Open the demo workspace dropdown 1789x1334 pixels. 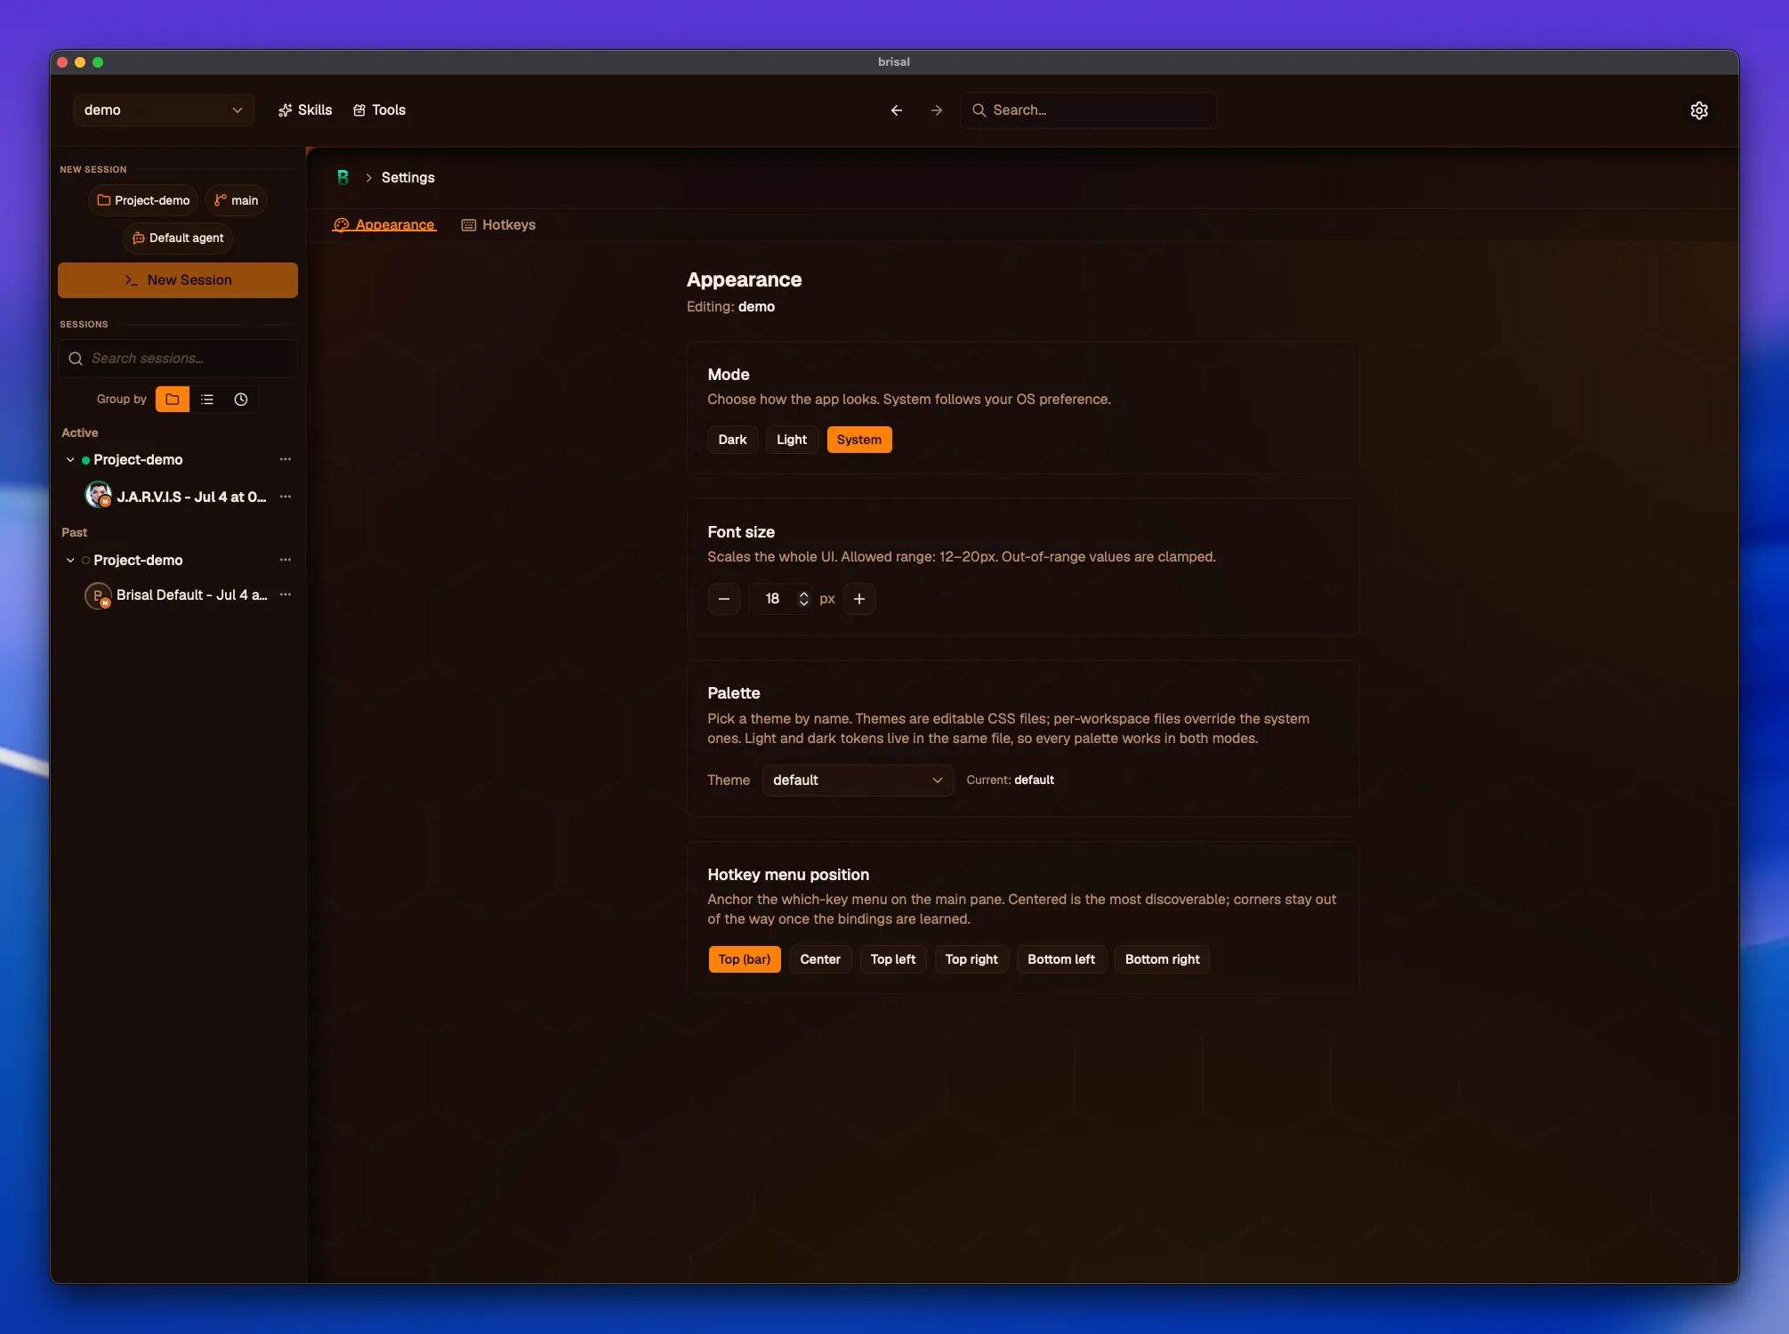(164, 110)
